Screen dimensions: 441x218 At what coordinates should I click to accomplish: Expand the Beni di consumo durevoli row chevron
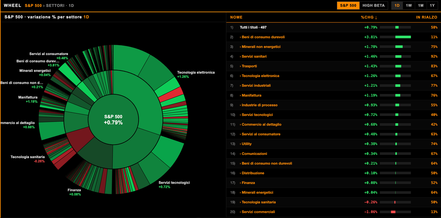(240, 37)
